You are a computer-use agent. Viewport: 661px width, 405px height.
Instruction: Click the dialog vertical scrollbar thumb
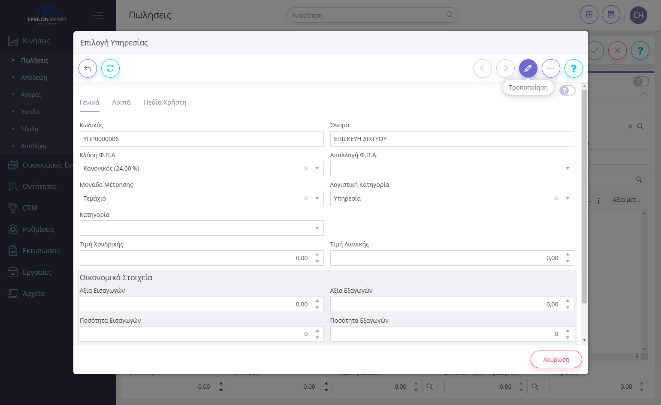pyautogui.click(x=584, y=196)
